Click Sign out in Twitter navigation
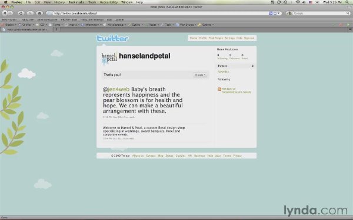The image size is (353, 220). [249, 38]
